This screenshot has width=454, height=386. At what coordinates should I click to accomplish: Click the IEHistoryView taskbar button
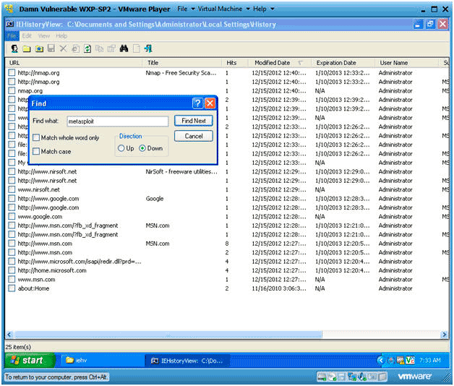point(187,361)
